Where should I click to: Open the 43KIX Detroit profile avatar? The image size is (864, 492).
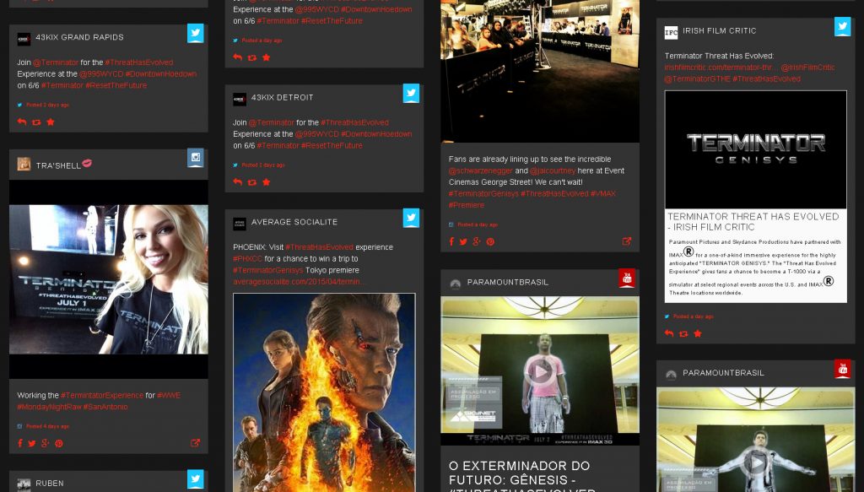pos(240,99)
